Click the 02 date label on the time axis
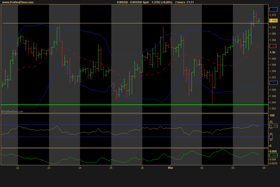 tap(202, 168)
